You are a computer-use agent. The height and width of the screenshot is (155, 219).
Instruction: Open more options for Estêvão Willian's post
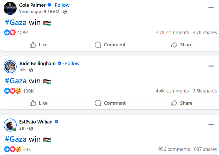[x=211, y=125]
